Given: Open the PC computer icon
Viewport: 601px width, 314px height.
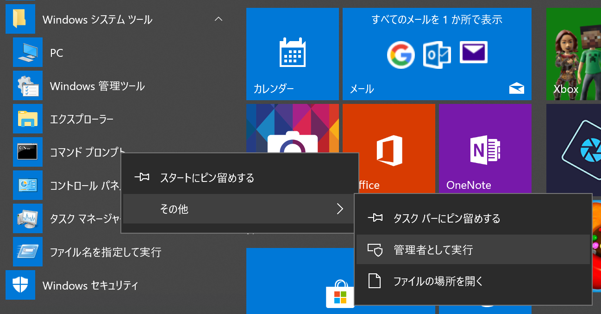Looking at the screenshot, I should pyautogui.click(x=27, y=53).
